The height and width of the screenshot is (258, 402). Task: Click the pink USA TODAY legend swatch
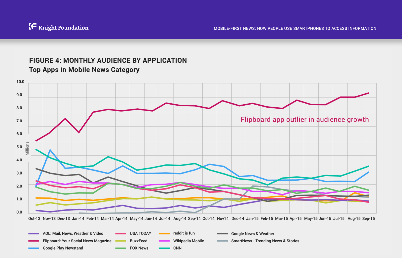pos(121,234)
